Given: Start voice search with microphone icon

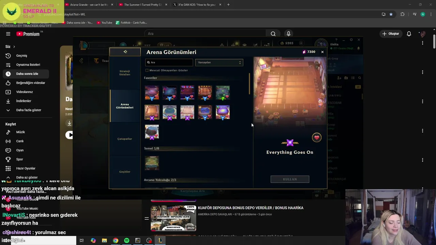Looking at the screenshot, I should 289,34.
